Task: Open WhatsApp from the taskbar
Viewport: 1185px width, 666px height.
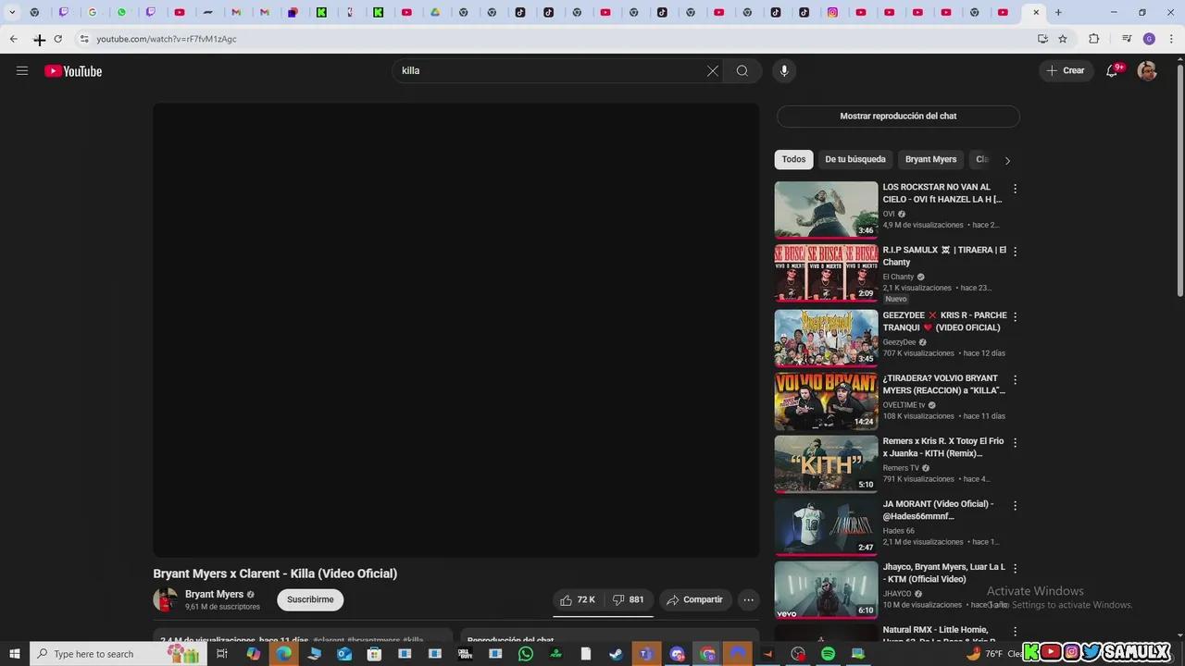Action: (526, 654)
